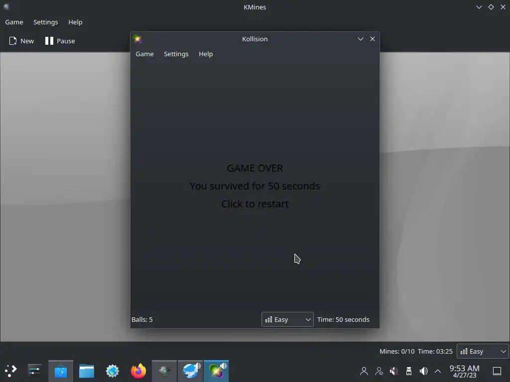Open the Settings menu in KMines
The image size is (510, 382).
click(x=45, y=22)
